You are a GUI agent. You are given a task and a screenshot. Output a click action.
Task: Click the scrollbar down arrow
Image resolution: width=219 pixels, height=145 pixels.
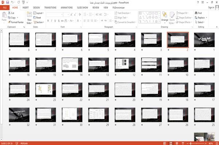coord(1,139)
